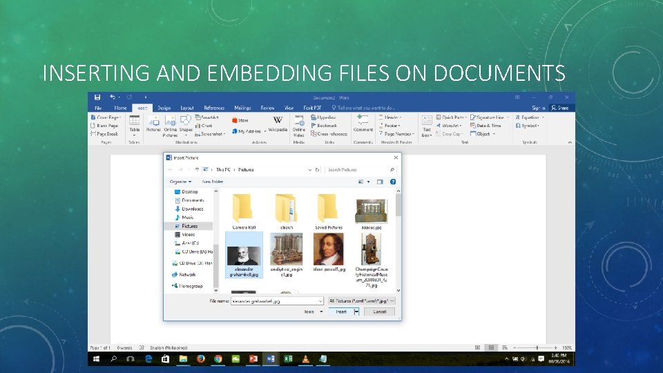Open Firefox from the taskbar
Viewport: 663px width, 373px height.
pos(201,358)
